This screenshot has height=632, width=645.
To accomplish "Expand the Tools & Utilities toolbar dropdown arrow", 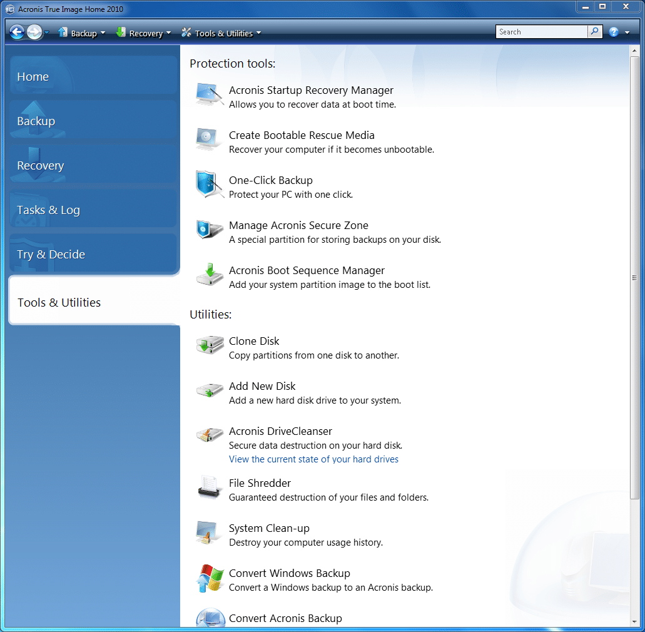I will (259, 33).
